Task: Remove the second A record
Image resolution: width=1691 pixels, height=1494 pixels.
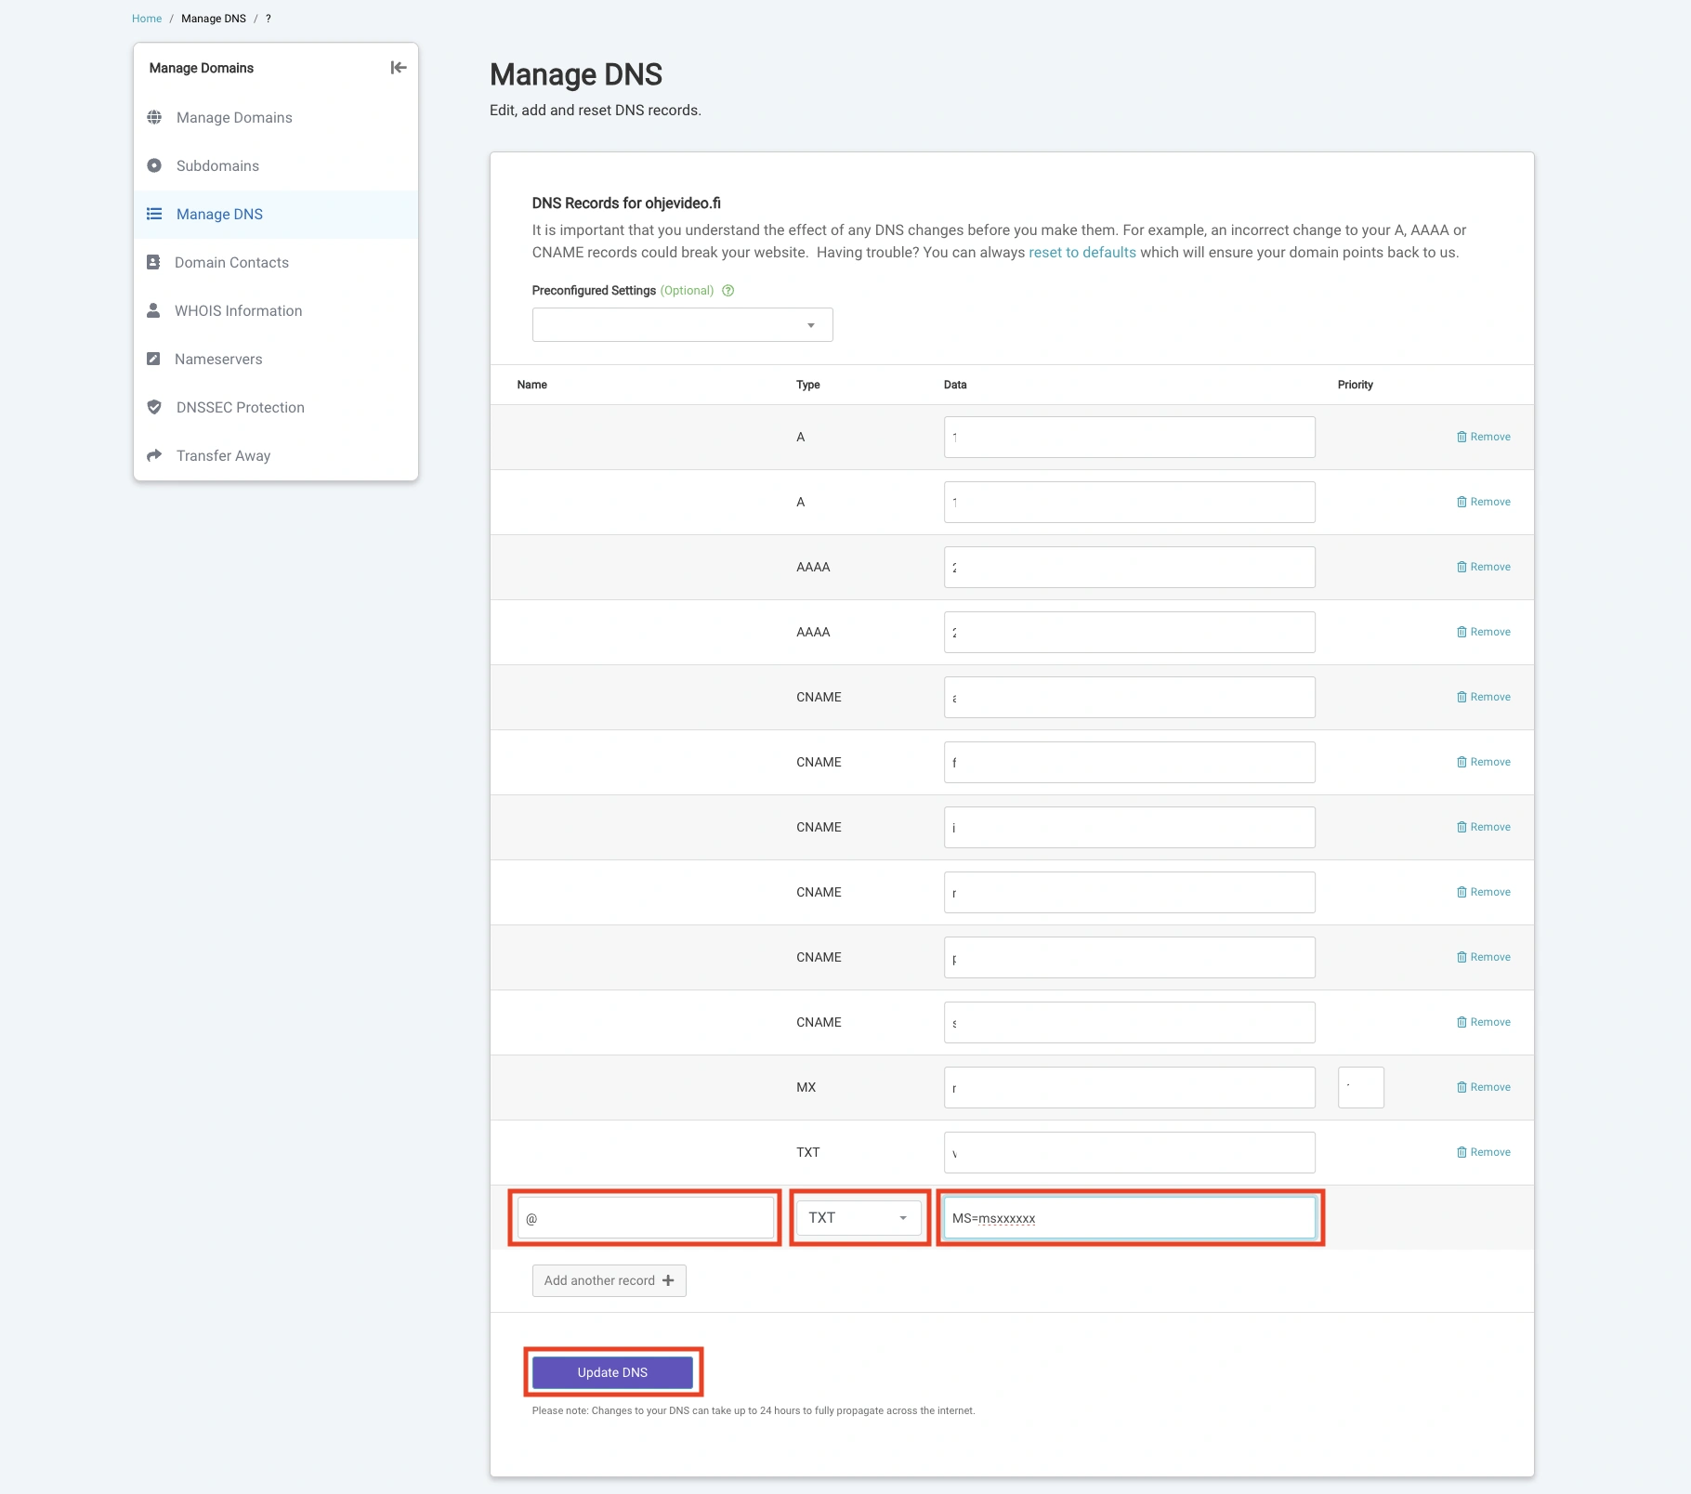Action: tap(1483, 502)
